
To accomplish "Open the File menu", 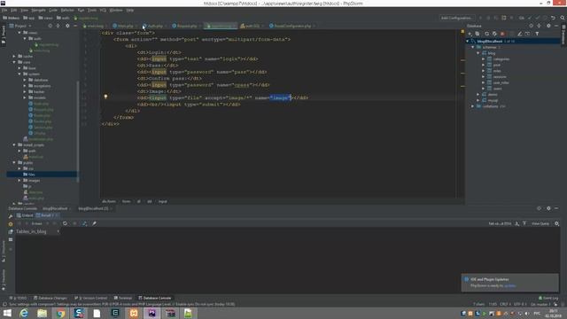I will click(x=4, y=10).
